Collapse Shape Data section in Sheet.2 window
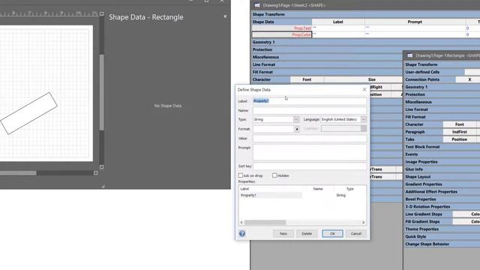Screen dimensions: 480x270 click(263, 22)
